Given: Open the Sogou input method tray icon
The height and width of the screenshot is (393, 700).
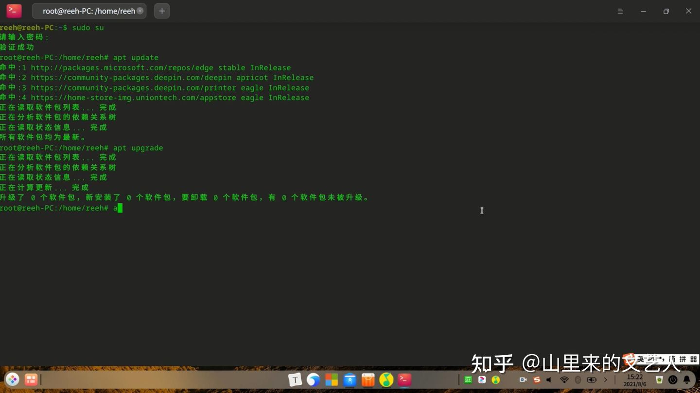Looking at the screenshot, I should [537, 379].
